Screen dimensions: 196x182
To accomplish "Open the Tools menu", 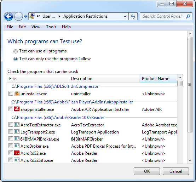I will coord(51,27).
